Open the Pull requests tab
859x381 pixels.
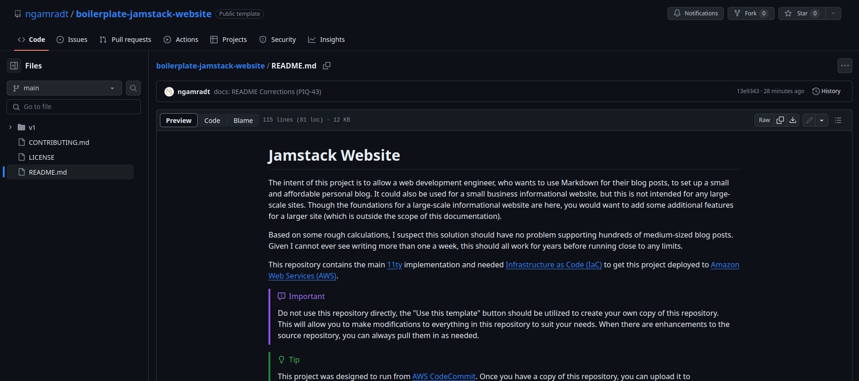tap(125, 40)
